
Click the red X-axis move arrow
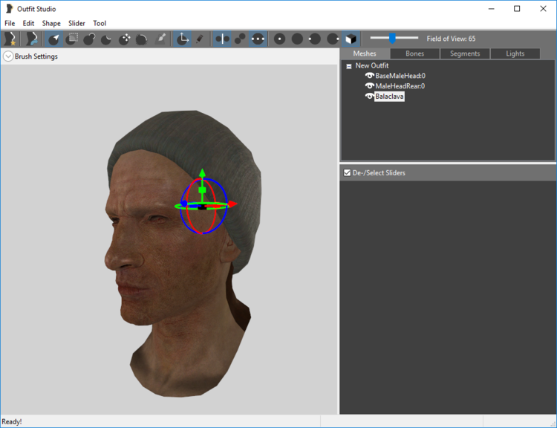(232, 204)
